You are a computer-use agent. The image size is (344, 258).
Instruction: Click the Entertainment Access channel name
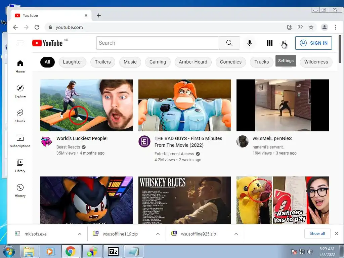click(x=174, y=154)
